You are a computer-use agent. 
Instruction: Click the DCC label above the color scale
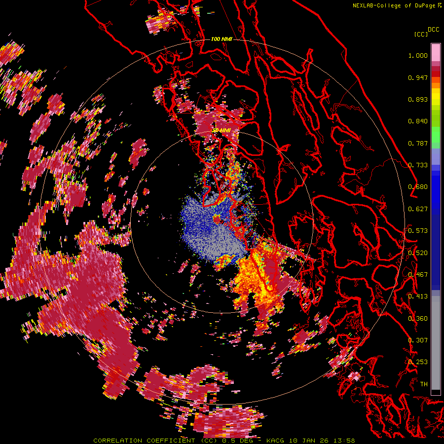[434, 30]
